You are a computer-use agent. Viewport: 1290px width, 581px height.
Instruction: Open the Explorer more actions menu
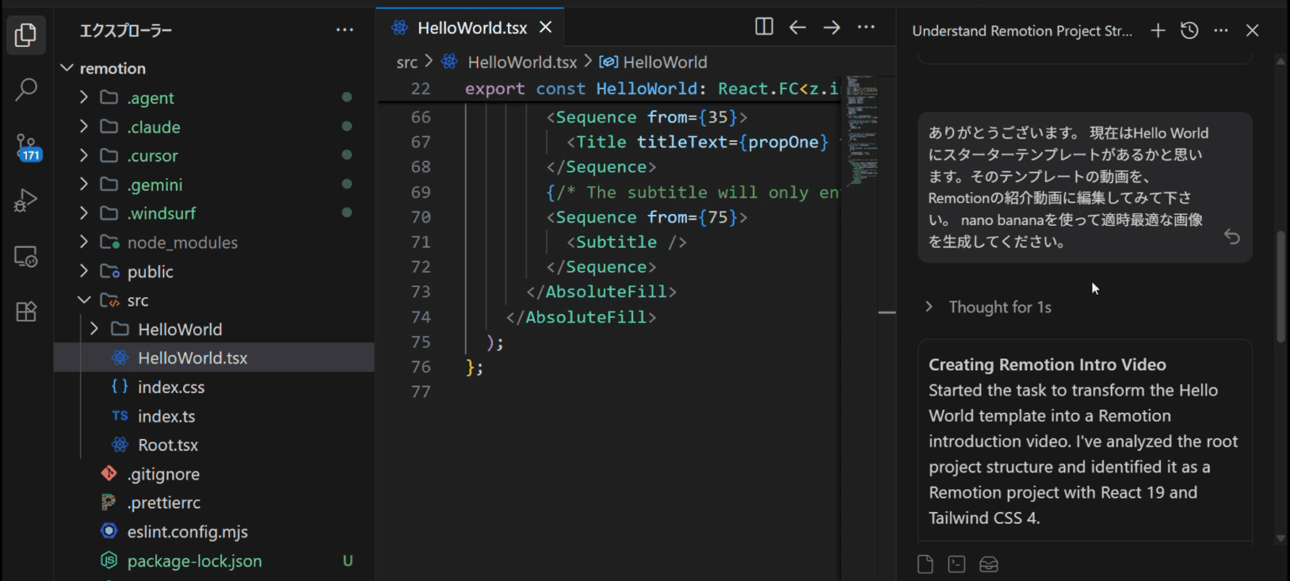tap(344, 29)
